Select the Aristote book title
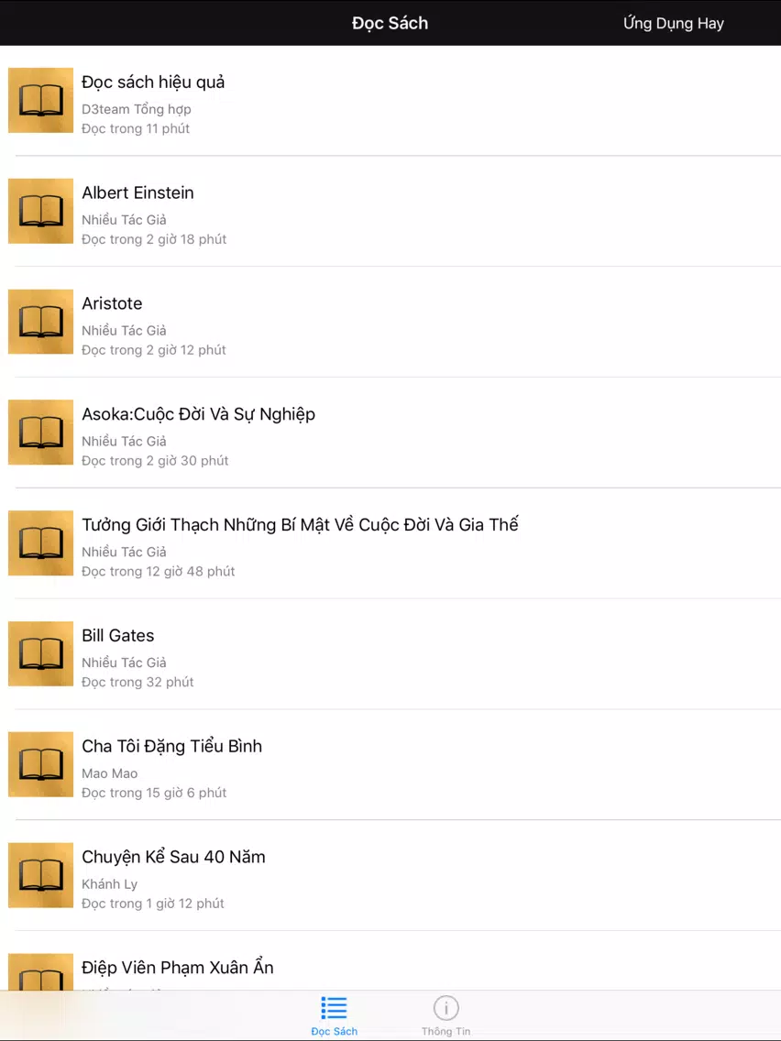This screenshot has height=1041, width=781. [x=112, y=303]
